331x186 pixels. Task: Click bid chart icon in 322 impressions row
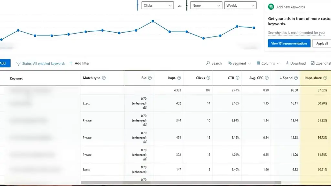tap(144, 159)
